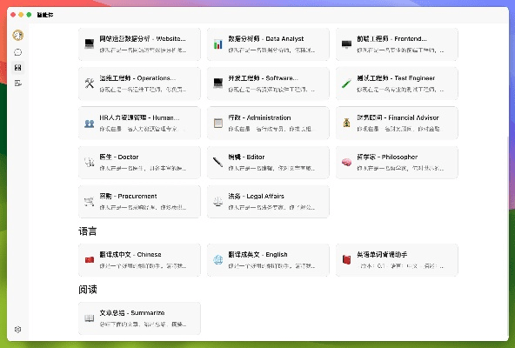This screenshot has width=515, height=348.
Task: Click Chinese flag icon of translate to Chinese card
Action: tap(90, 260)
